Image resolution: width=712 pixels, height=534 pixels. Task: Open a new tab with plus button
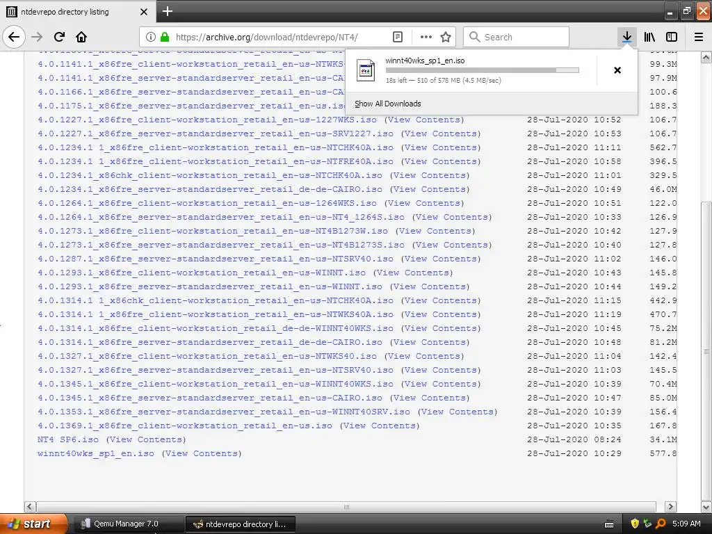coord(168,11)
